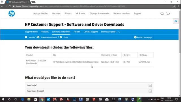This screenshot has width=181, height=102.
Task: Reload the page with refresh icon
Action: pyautogui.click(x=10, y=6)
